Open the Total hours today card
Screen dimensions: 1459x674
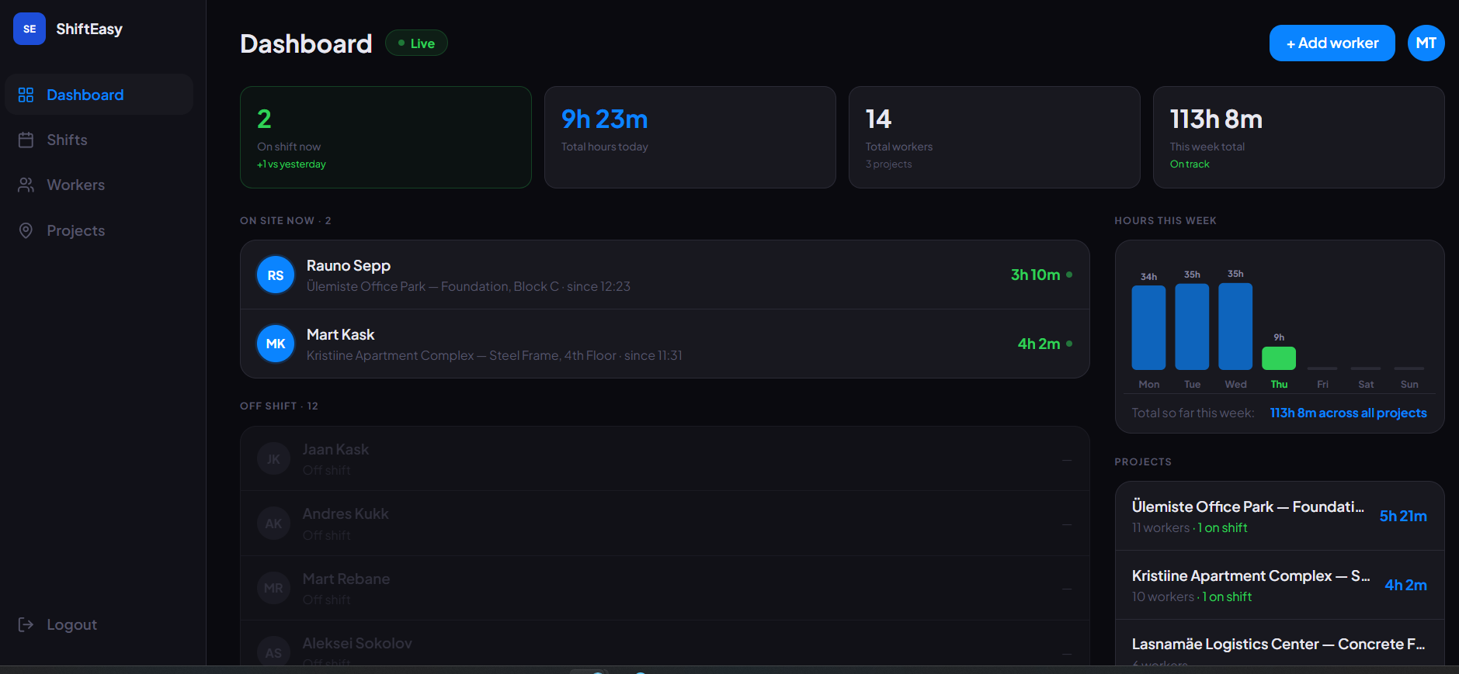point(690,137)
